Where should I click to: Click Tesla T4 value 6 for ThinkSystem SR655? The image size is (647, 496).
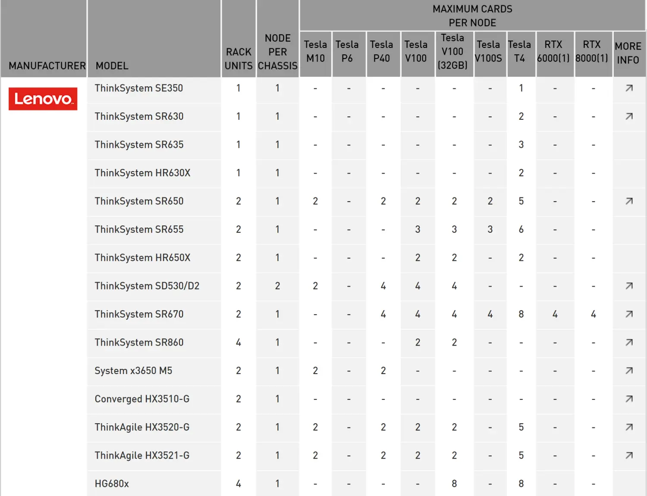(521, 229)
